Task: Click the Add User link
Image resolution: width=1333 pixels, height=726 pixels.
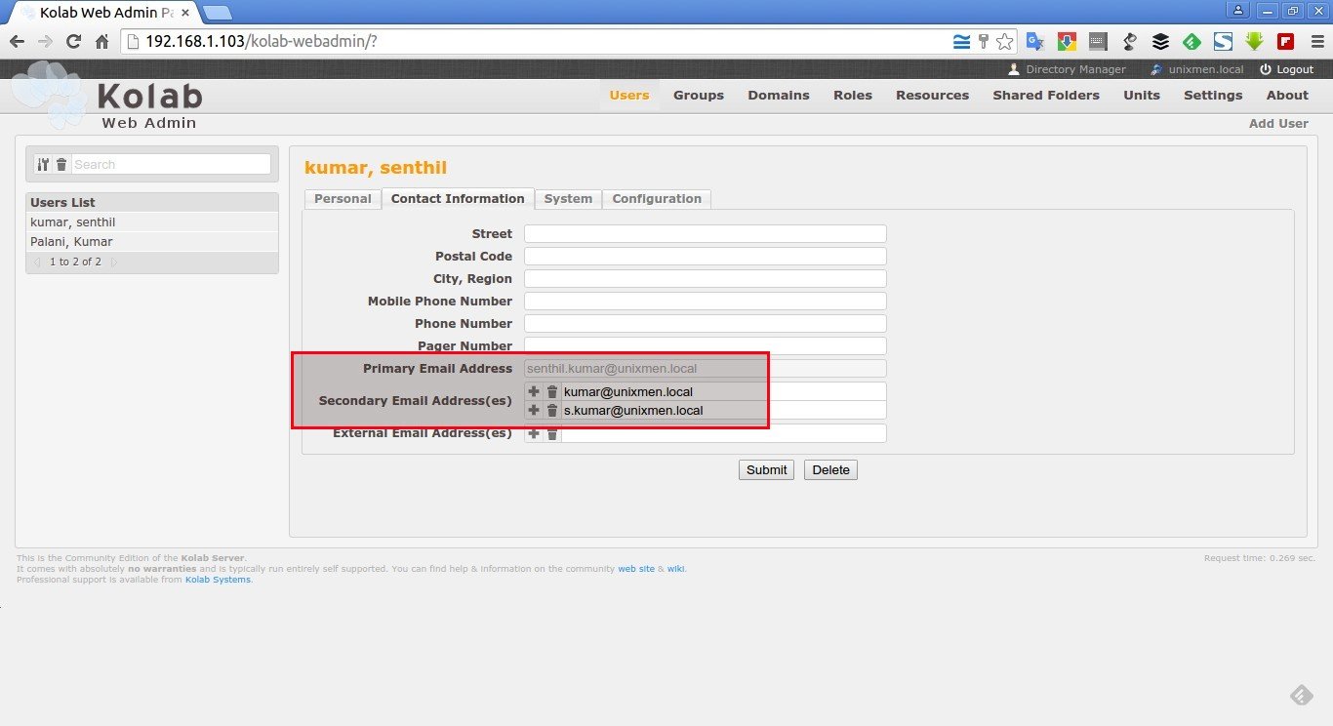Action: (x=1278, y=124)
